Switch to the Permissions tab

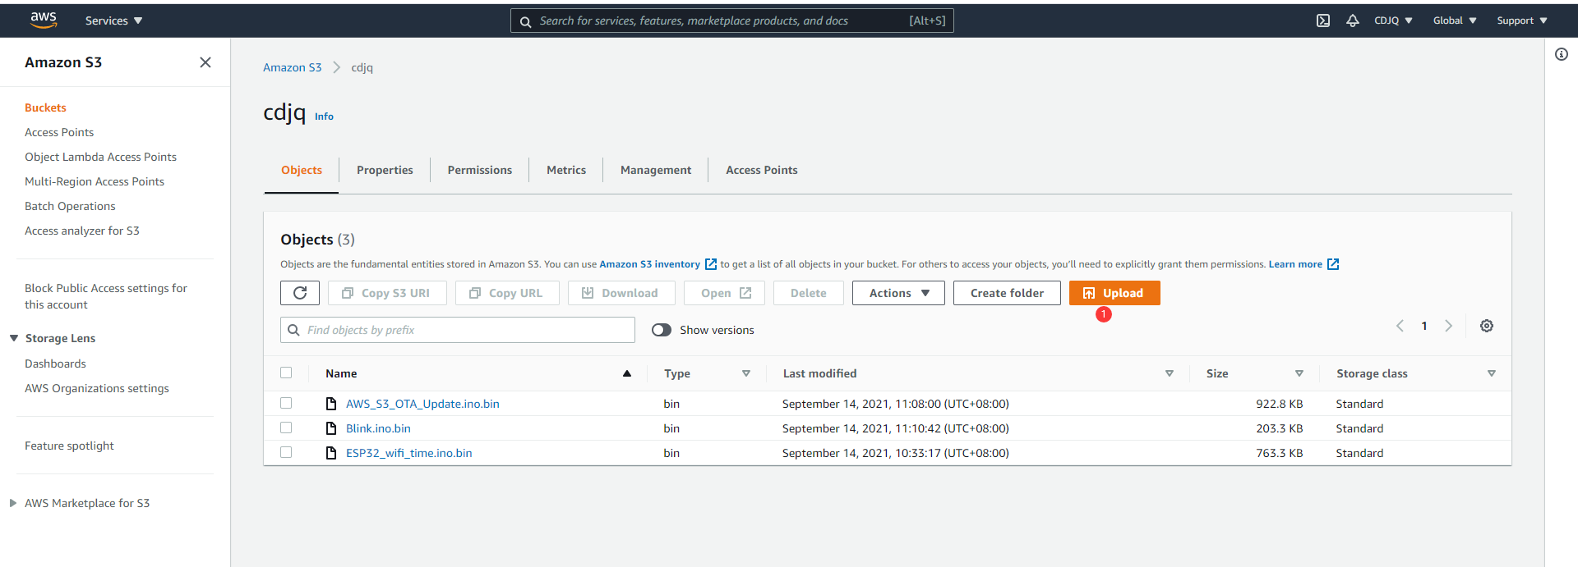coord(480,170)
